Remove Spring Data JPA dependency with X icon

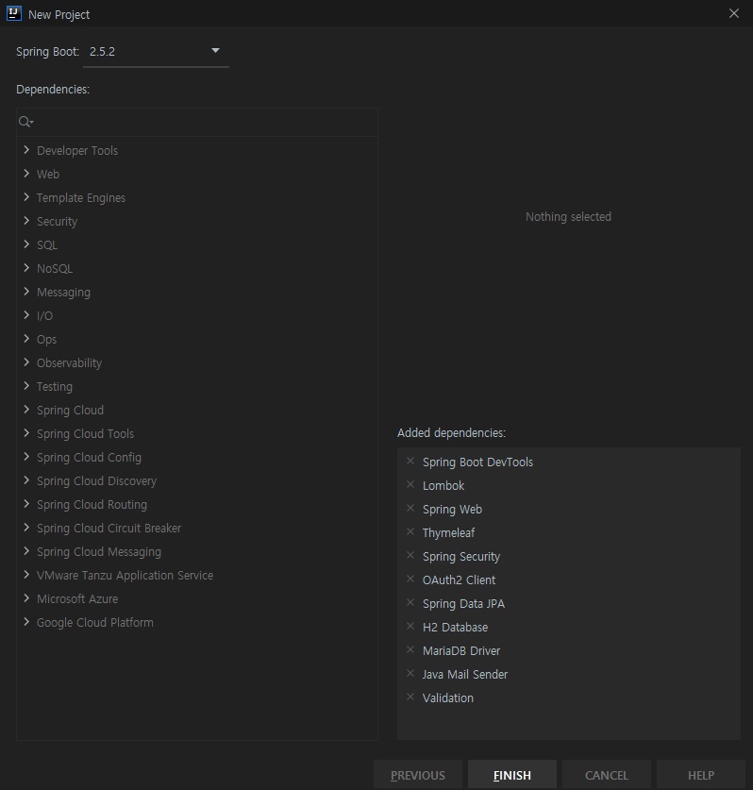click(410, 602)
